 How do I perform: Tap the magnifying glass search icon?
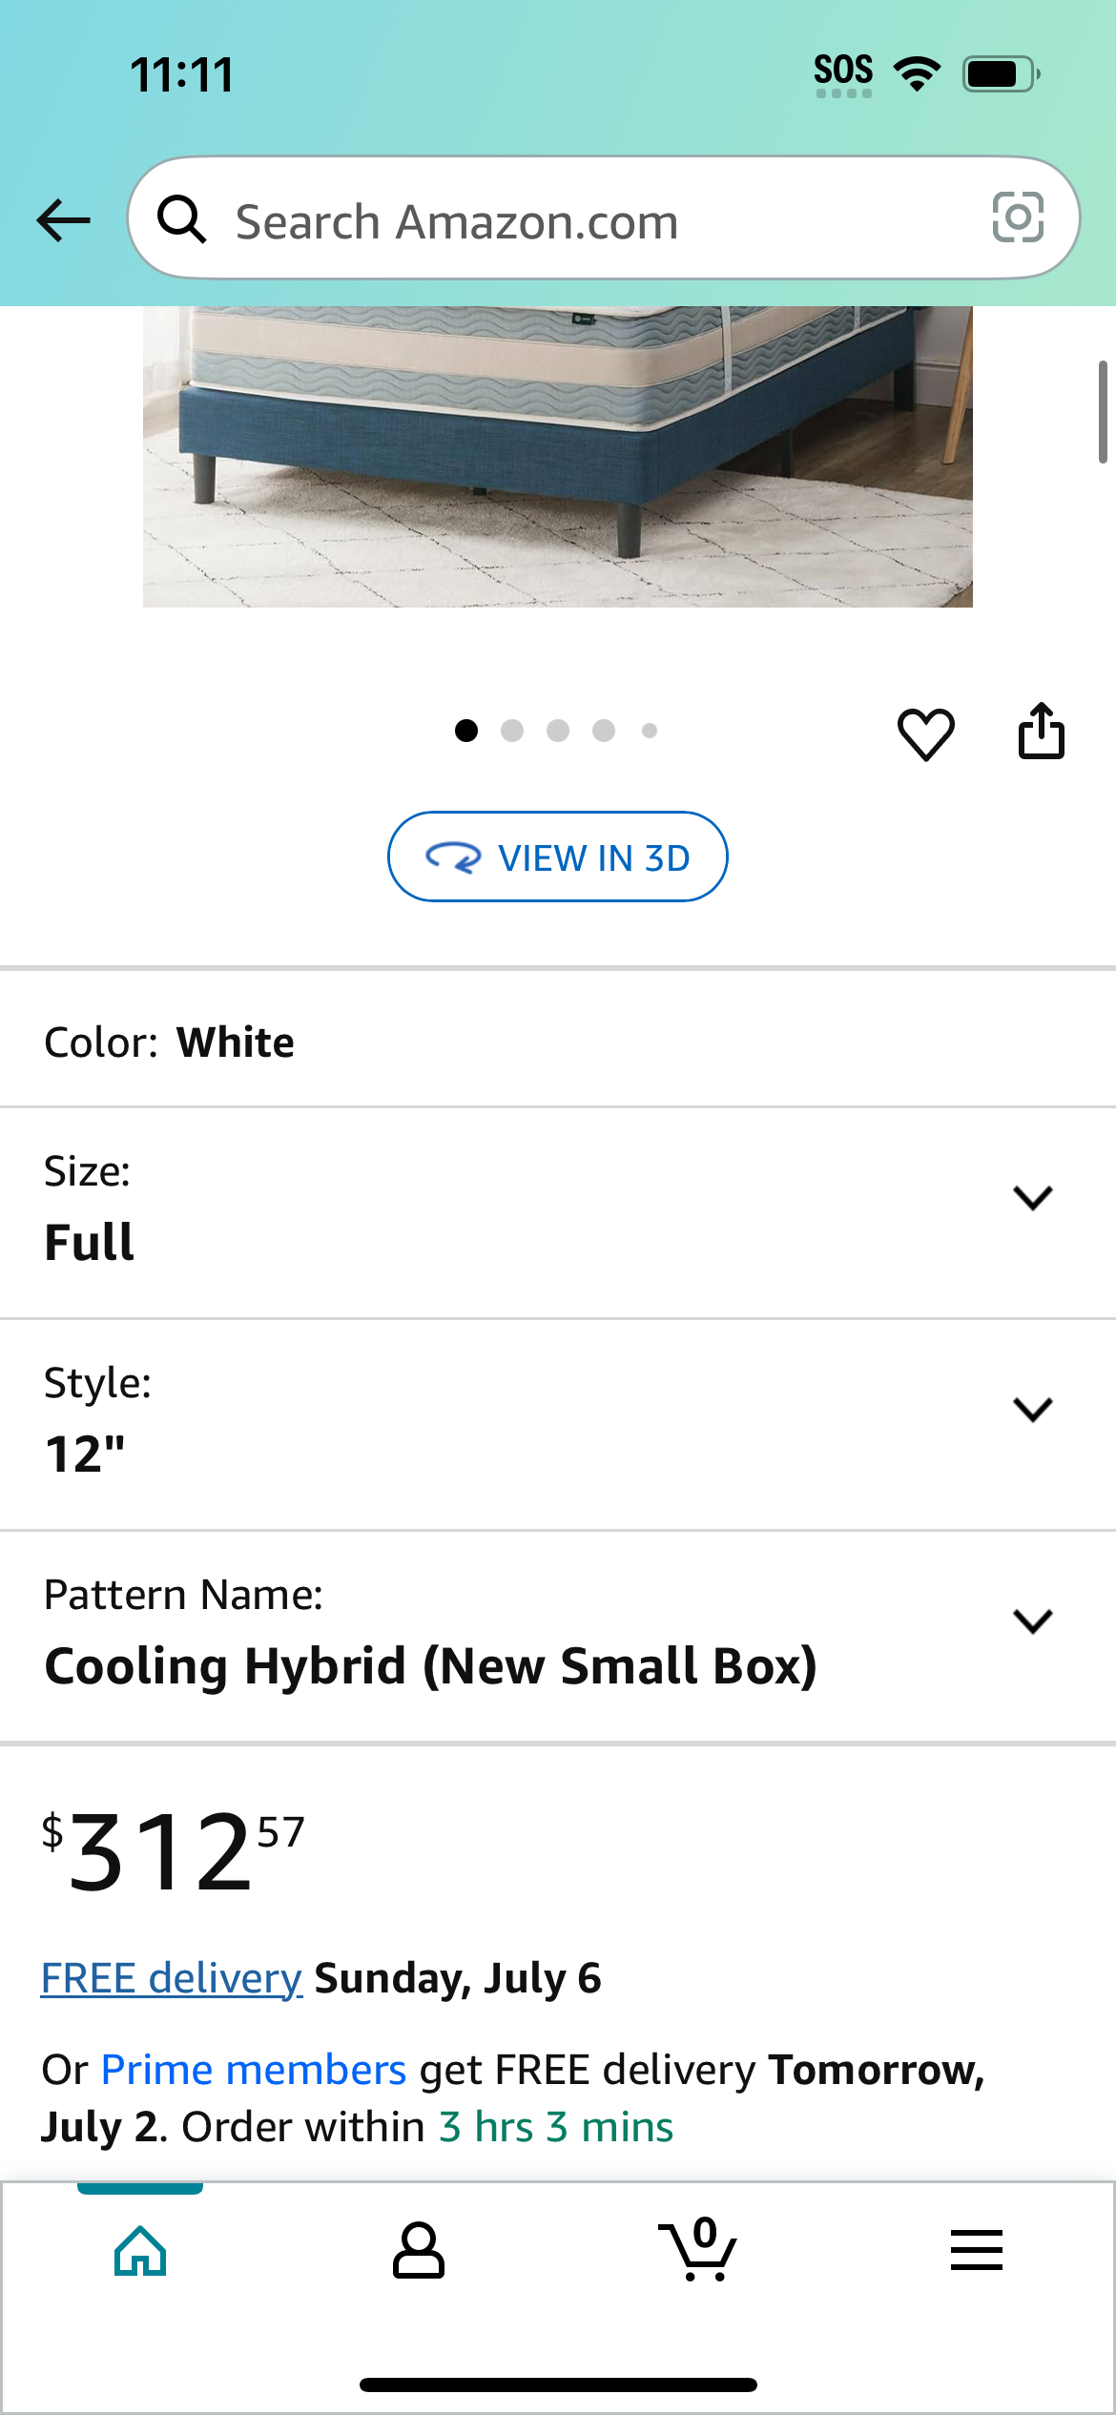point(181,219)
